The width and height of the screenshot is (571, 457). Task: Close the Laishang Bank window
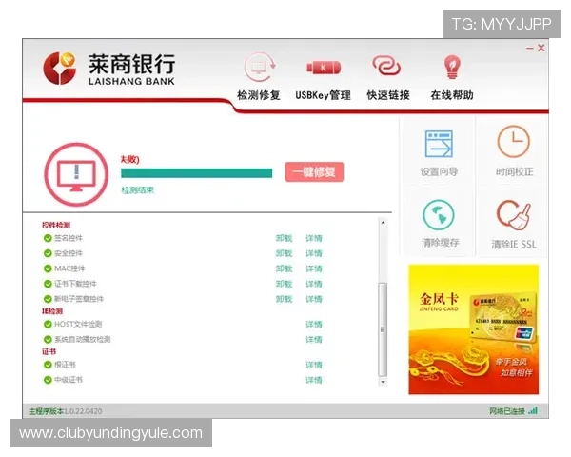point(541,48)
